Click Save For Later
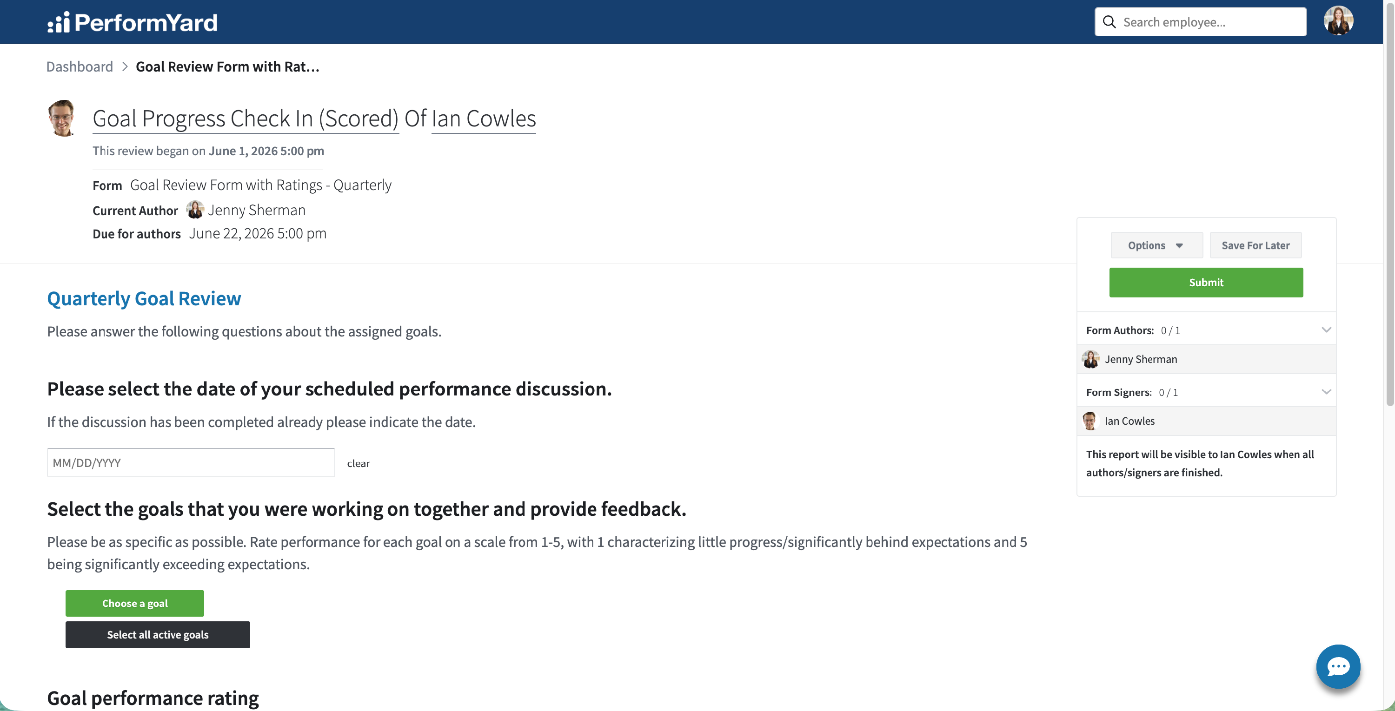This screenshot has height=711, width=1395. 1255,245
